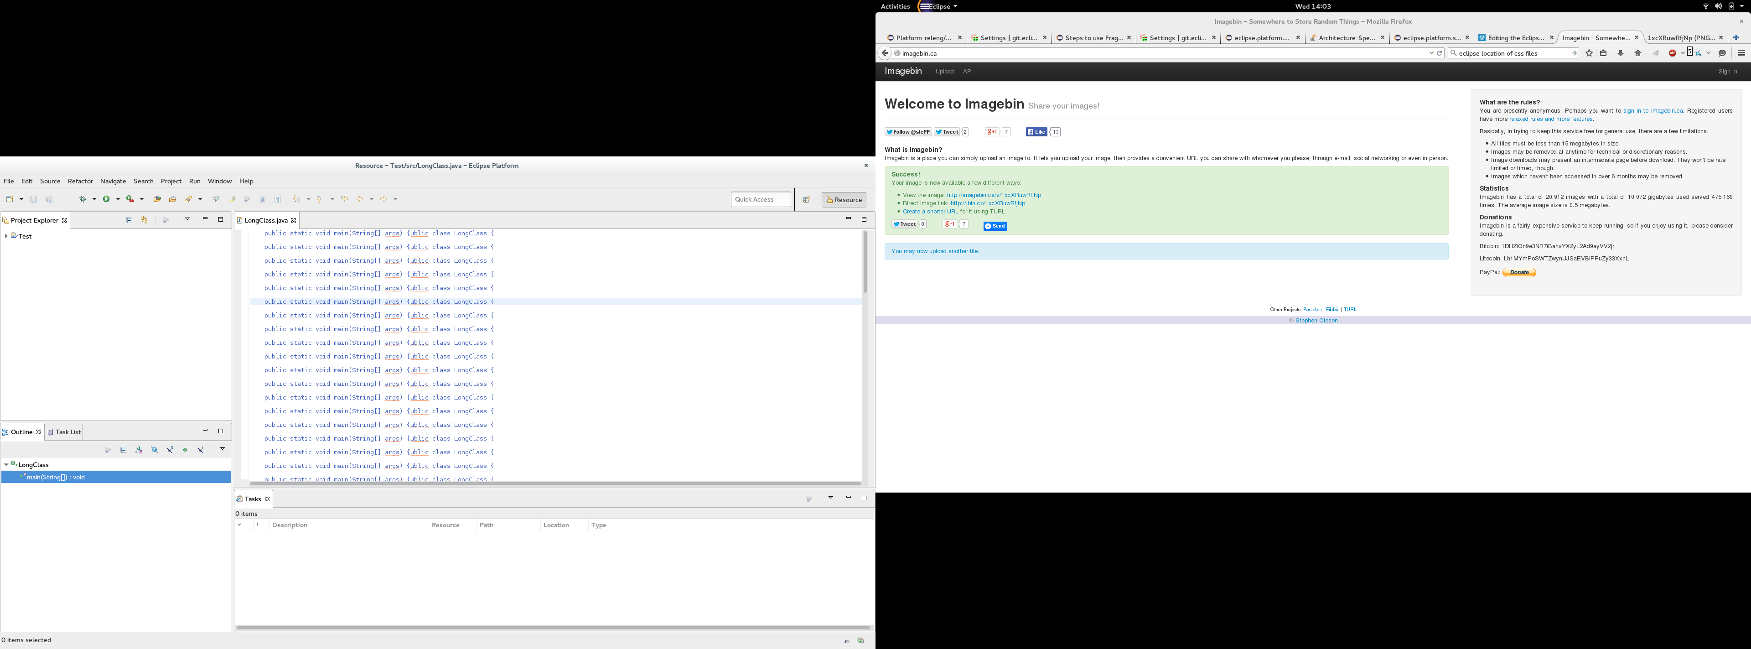Toggle Hide Non-Public Members green dot icon
The height and width of the screenshot is (649, 1751).
185,450
